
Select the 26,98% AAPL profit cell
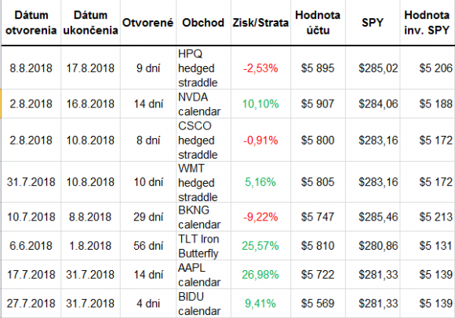[x=260, y=275]
